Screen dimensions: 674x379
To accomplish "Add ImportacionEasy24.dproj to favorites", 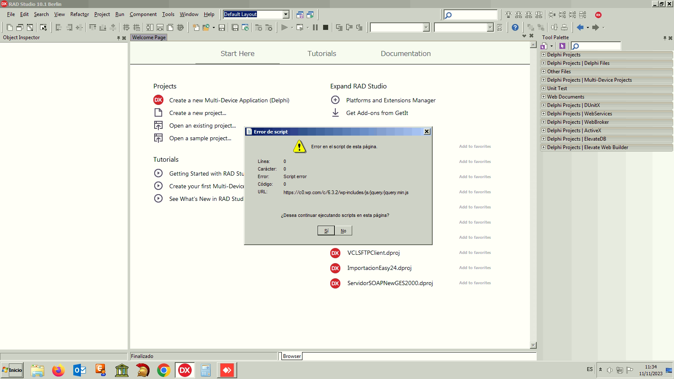I will 475,268.
